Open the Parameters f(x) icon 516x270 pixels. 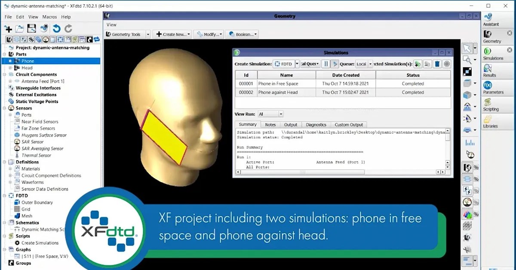point(488,85)
